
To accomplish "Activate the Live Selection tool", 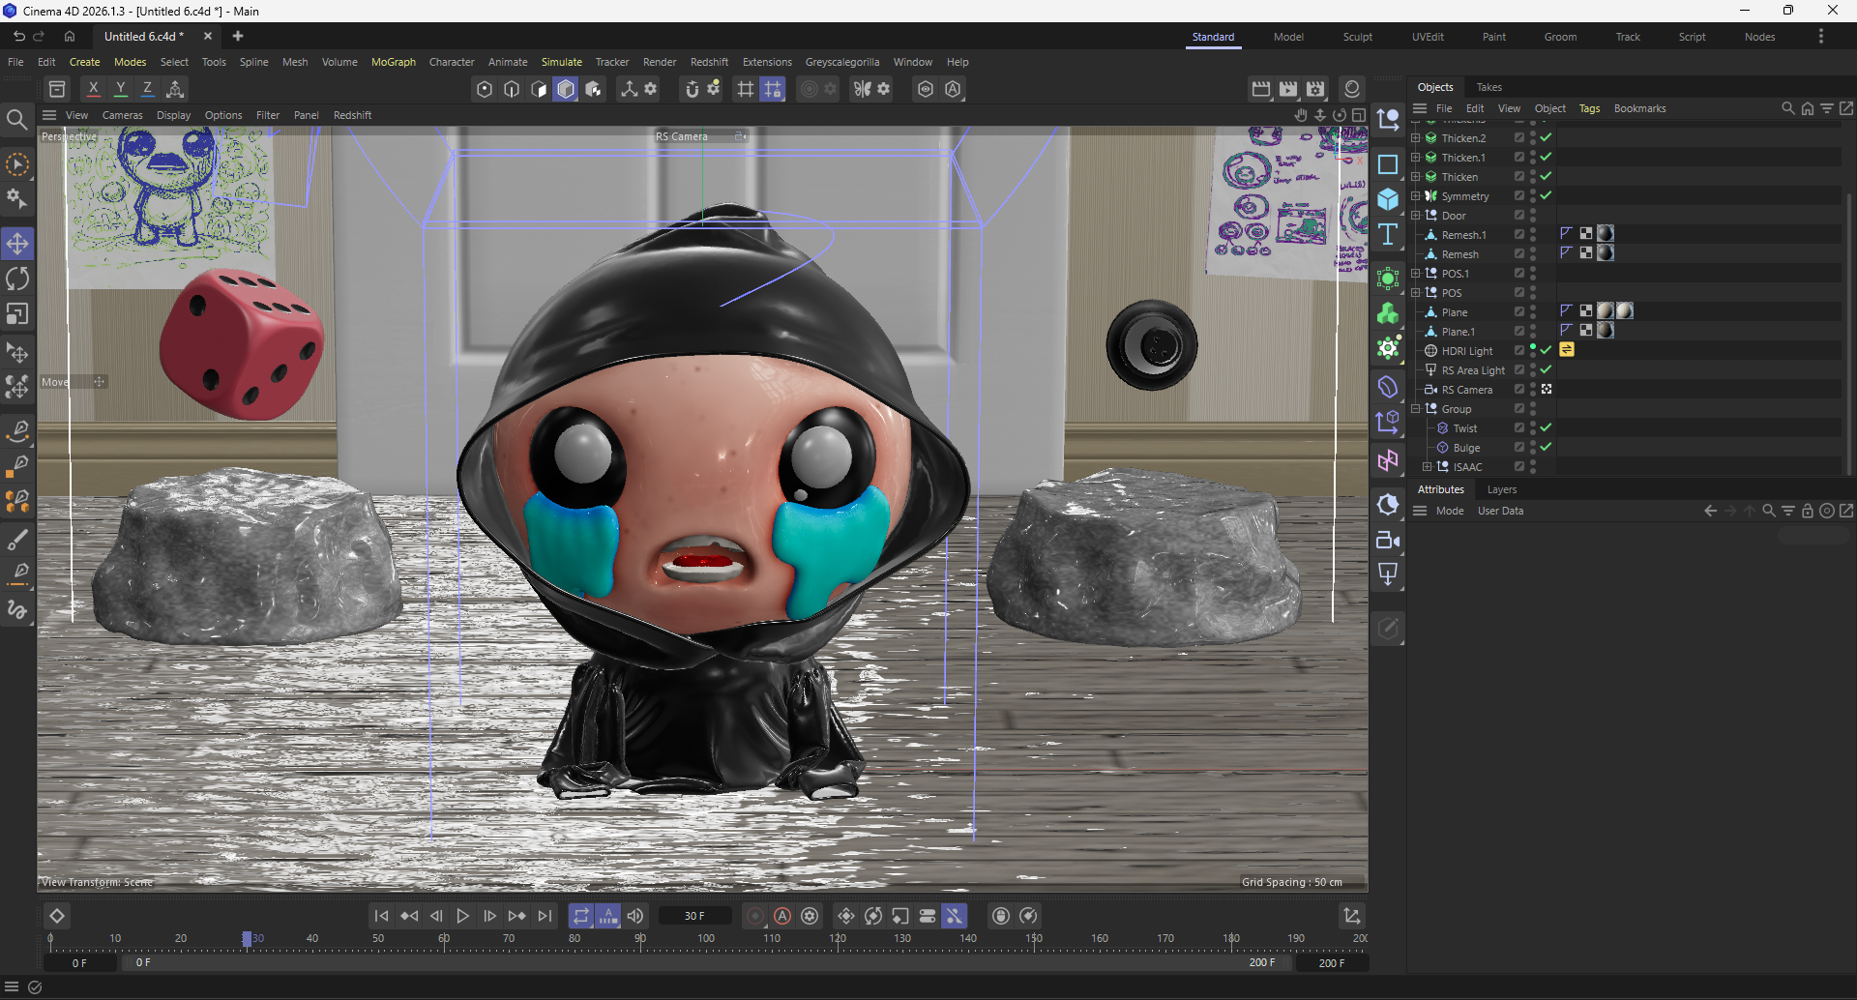I will [17, 165].
